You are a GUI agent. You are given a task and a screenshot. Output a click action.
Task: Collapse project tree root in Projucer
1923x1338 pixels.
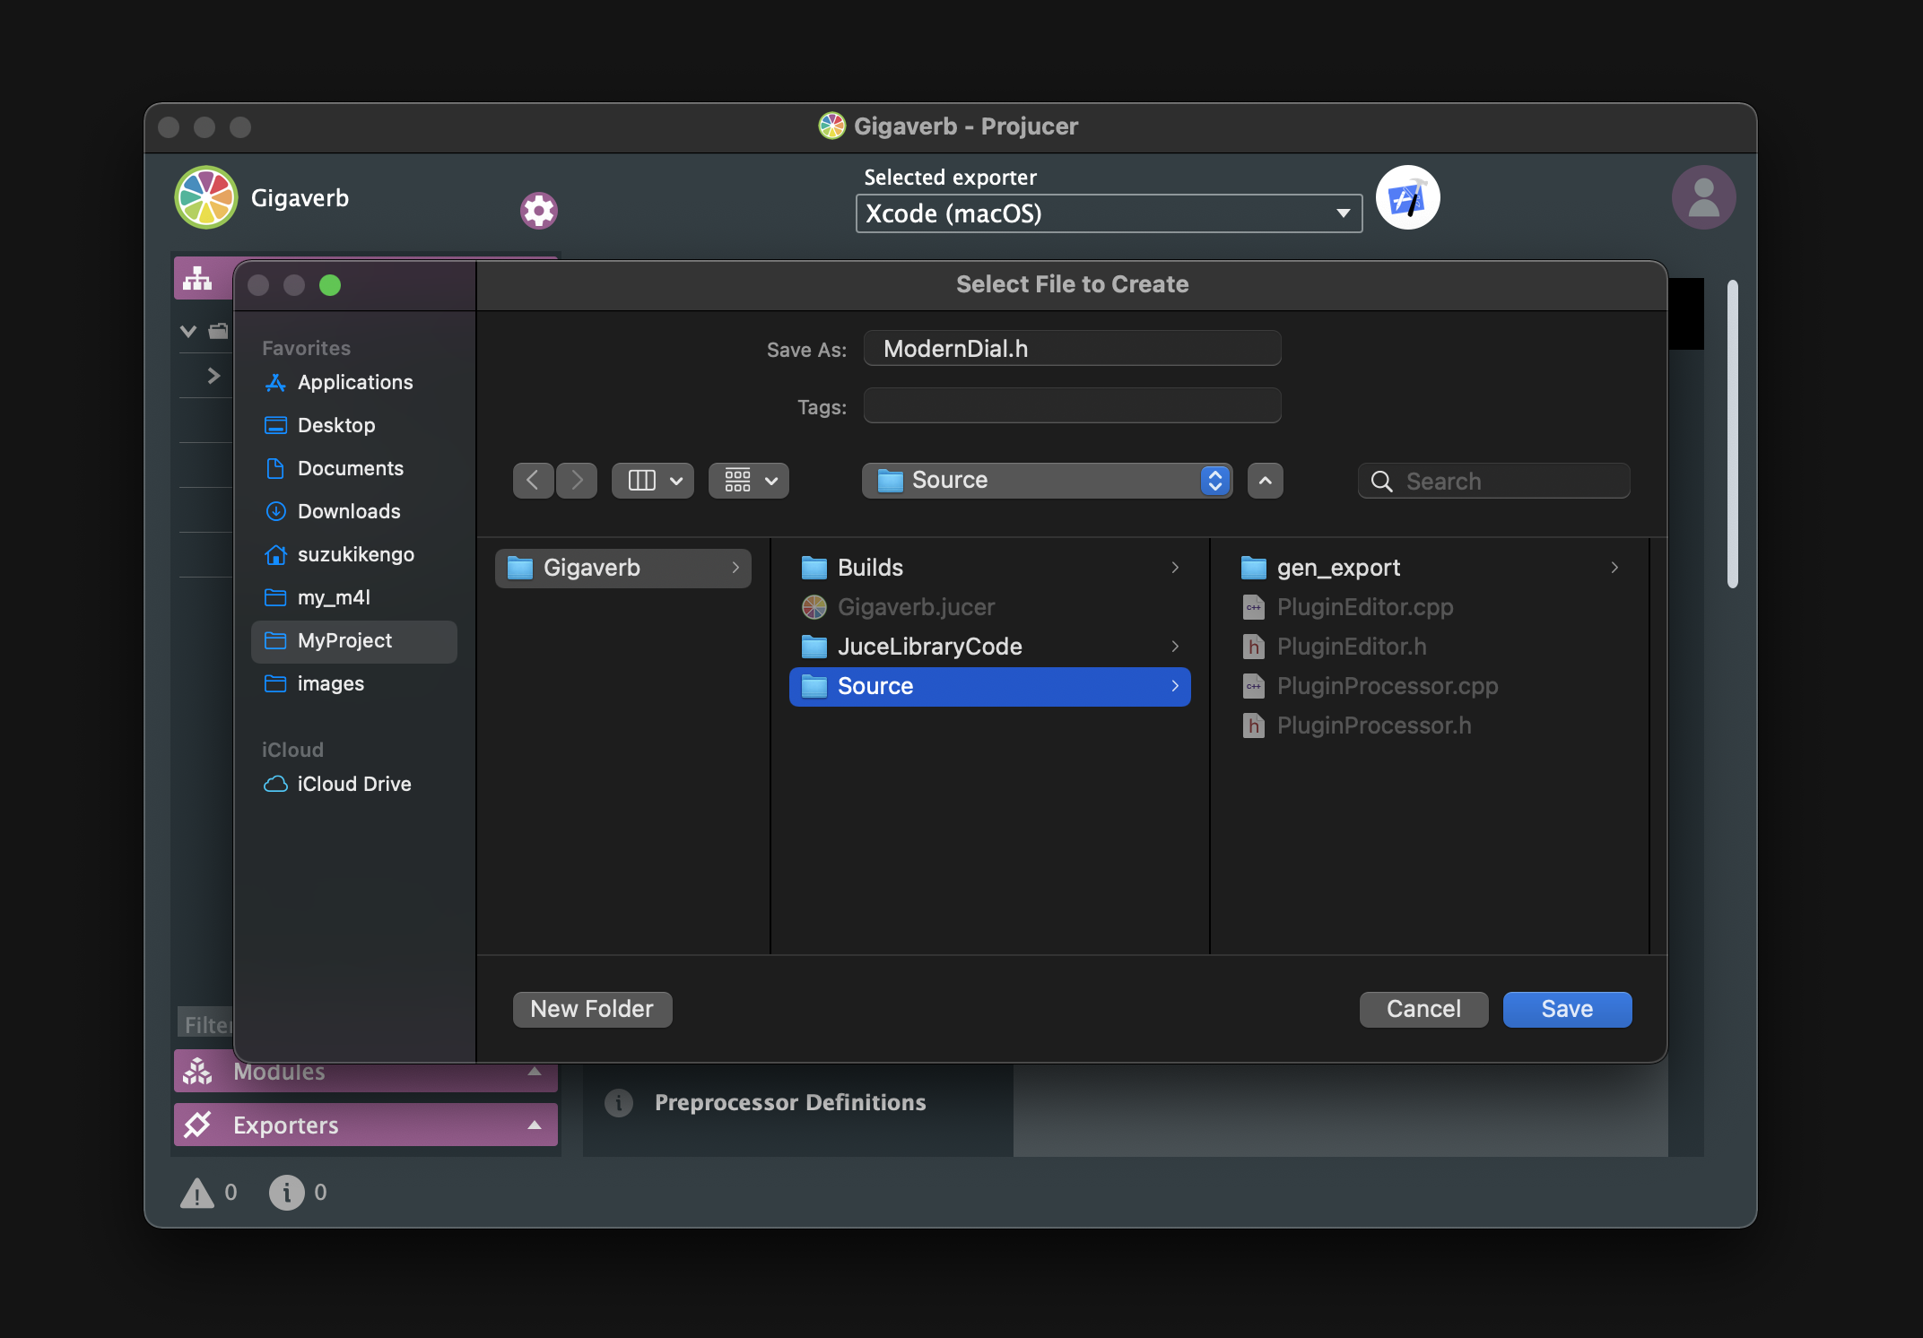pos(188,331)
